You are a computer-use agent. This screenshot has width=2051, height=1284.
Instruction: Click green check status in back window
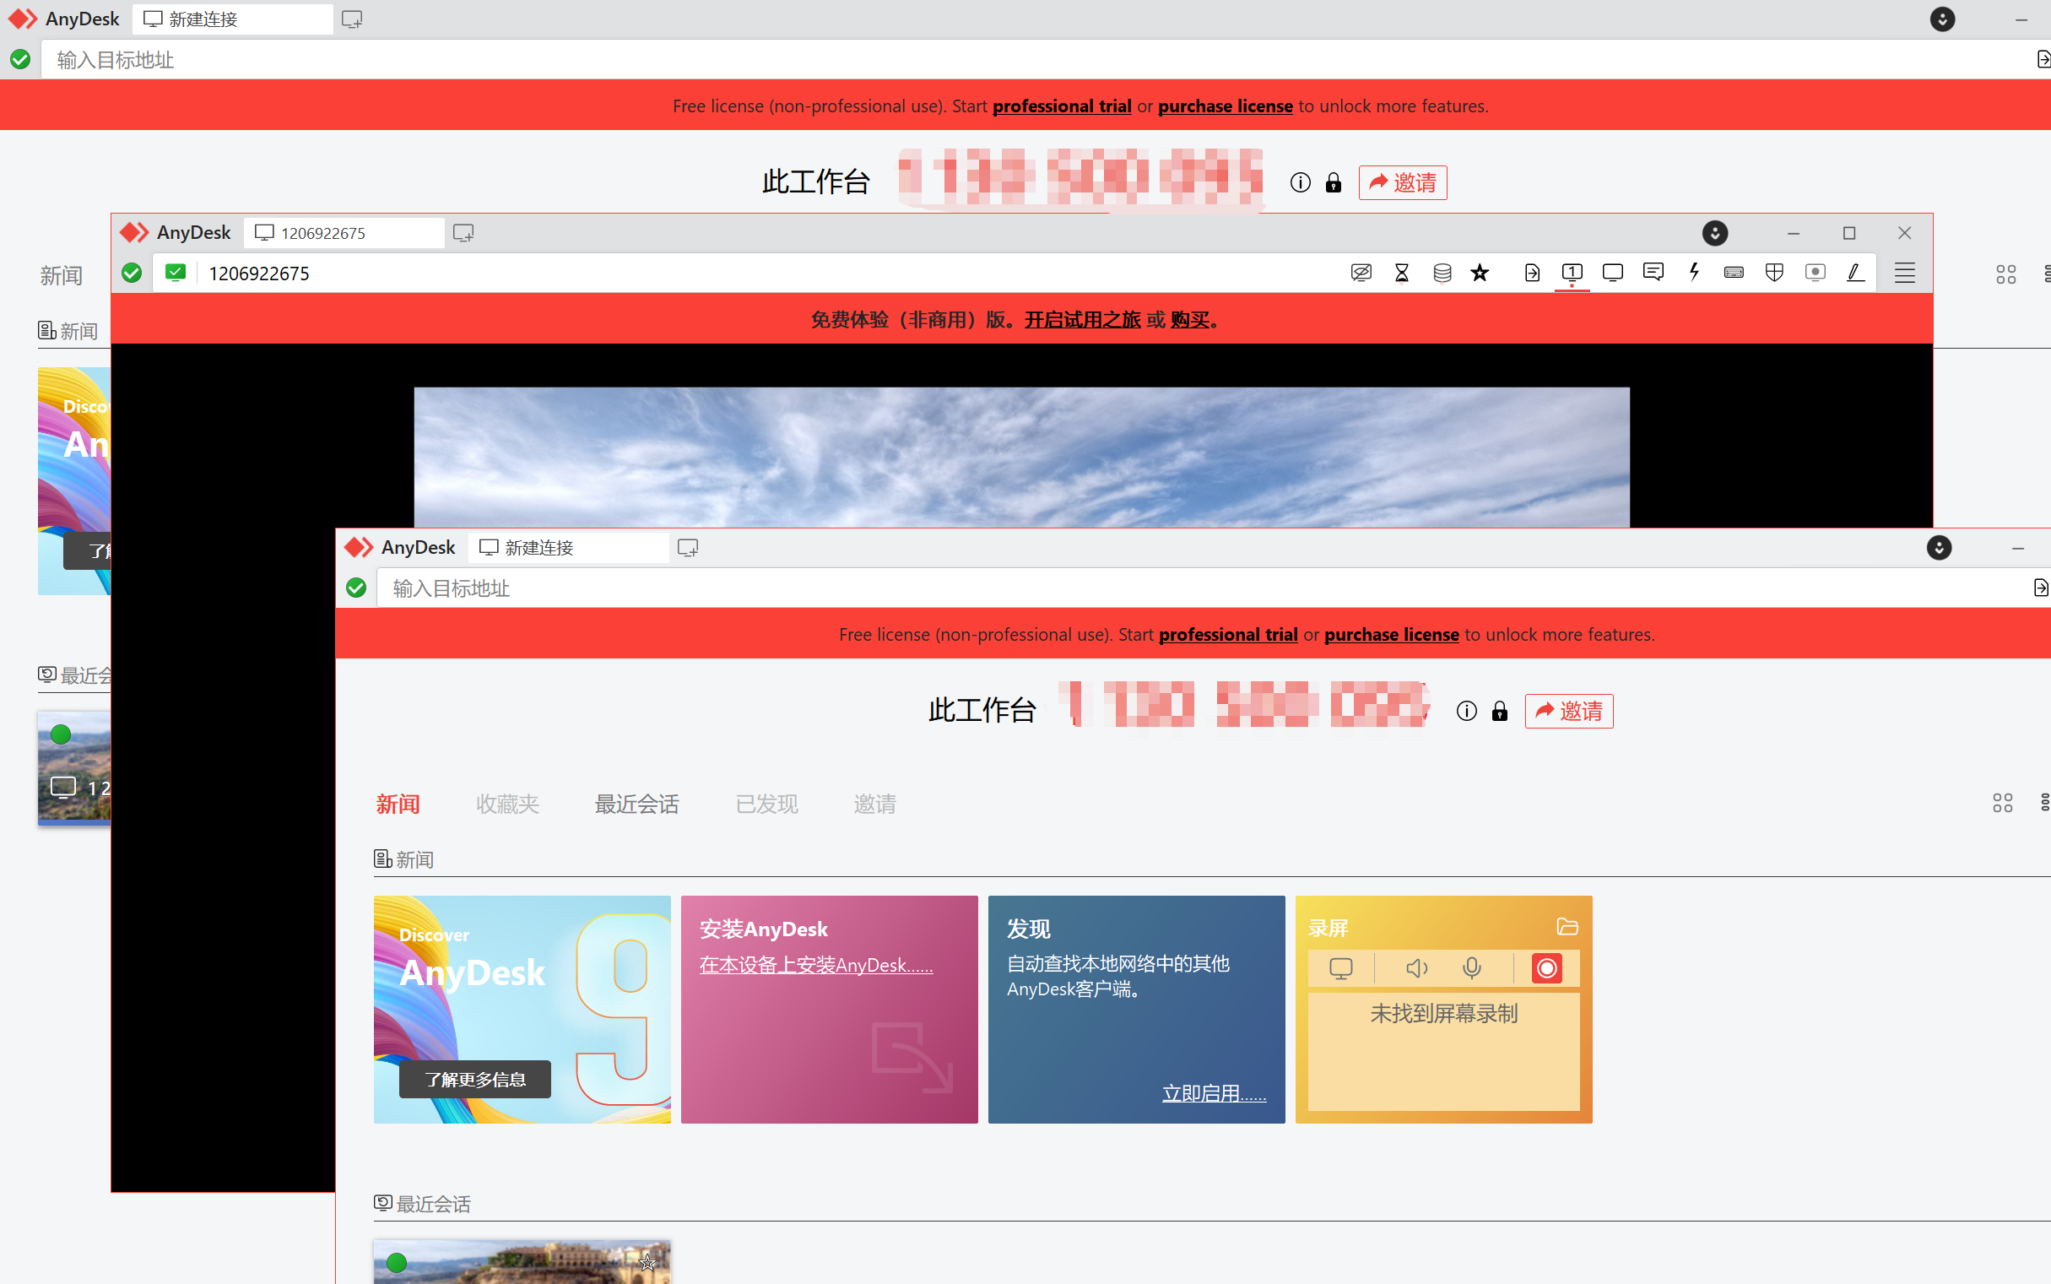point(20,59)
